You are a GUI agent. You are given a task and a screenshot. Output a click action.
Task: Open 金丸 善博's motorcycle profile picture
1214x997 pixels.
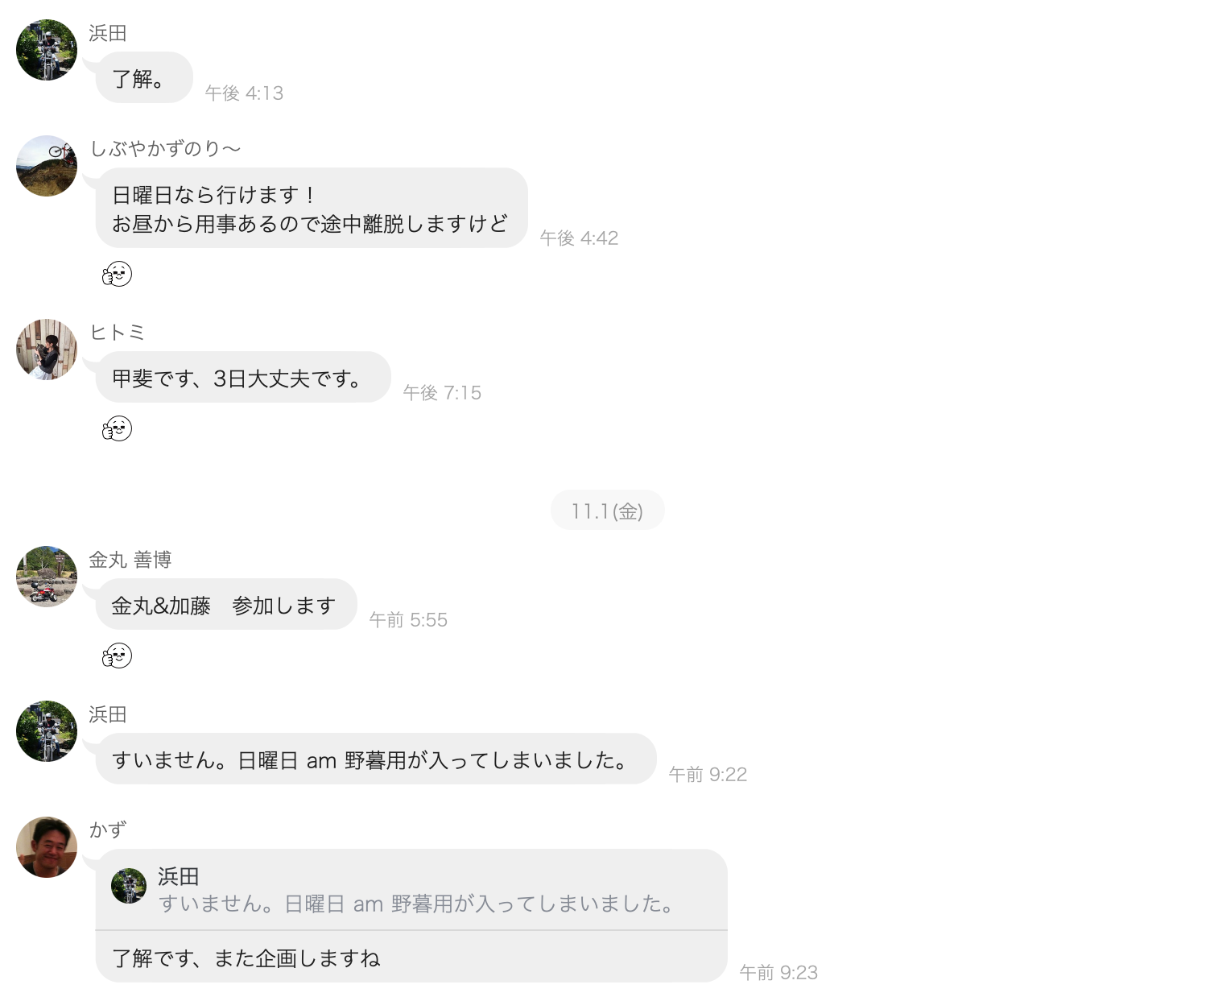tap(47, 577)
